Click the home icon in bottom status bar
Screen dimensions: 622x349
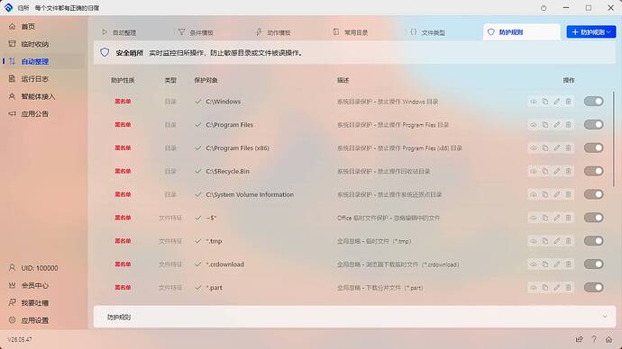tap(608, 339)
